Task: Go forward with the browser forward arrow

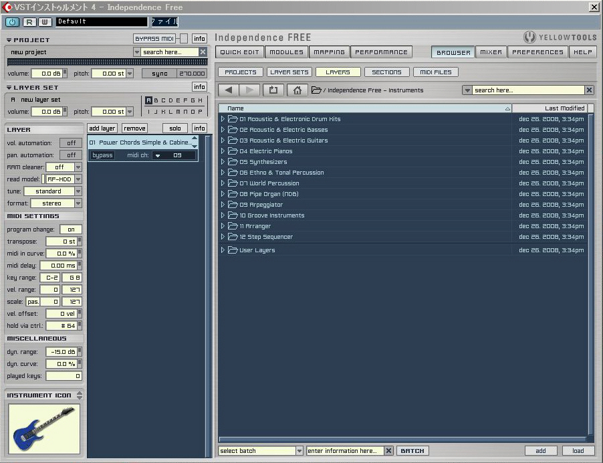Action: (x=249, y=90)
